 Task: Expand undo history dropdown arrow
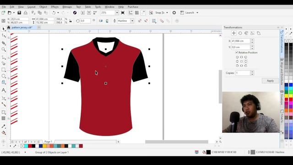tap(58, 13)
